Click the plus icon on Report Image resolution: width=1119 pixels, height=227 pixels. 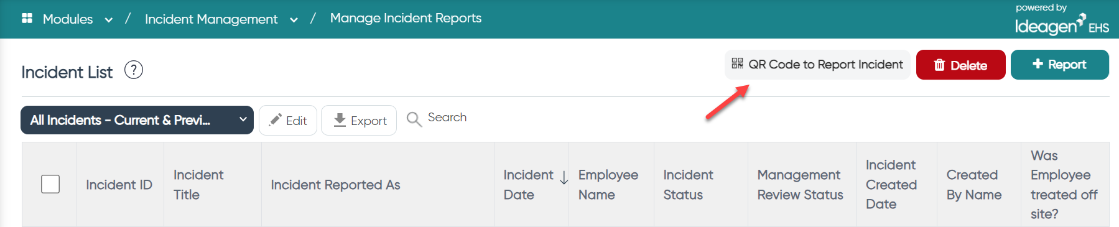pos(1038,63)
